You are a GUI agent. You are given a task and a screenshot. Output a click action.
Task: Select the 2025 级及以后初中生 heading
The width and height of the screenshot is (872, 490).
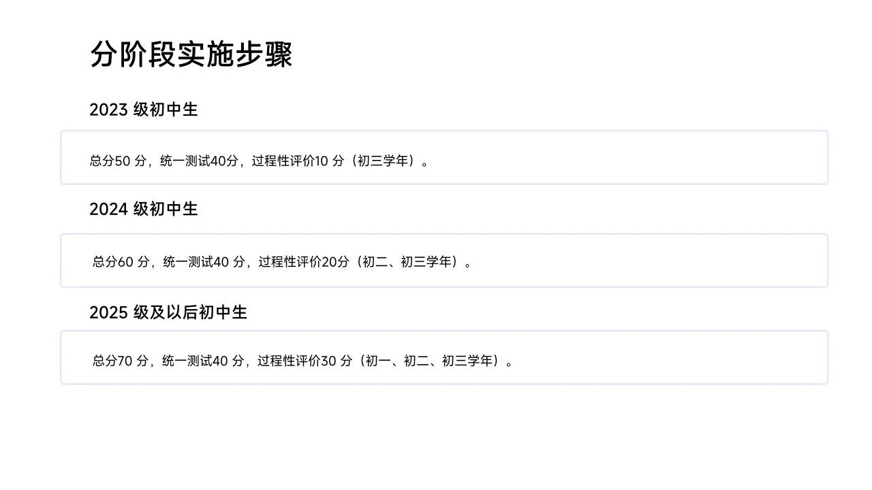coord(168,312)
